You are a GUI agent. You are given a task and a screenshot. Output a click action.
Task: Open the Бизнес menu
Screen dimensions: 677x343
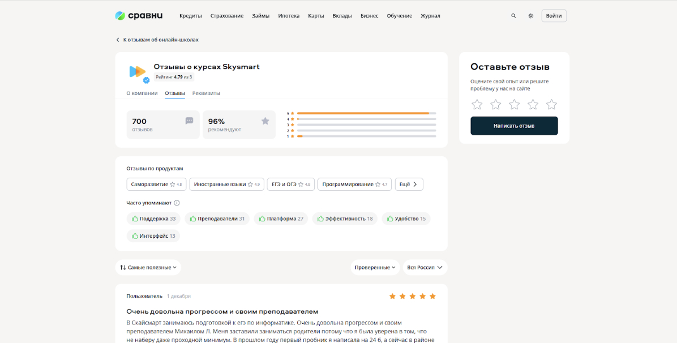tap(370, 16)
